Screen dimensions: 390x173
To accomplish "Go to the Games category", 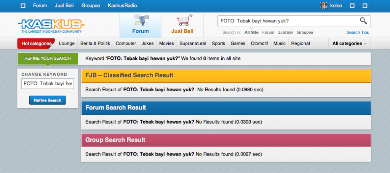I will (x=238, y=43).
